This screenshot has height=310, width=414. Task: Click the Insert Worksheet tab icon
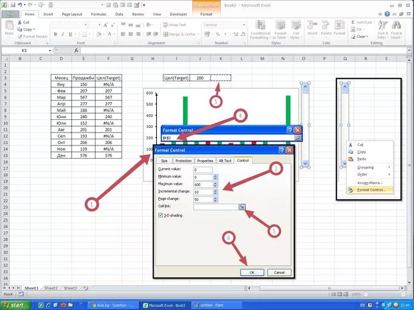point(85,288)
